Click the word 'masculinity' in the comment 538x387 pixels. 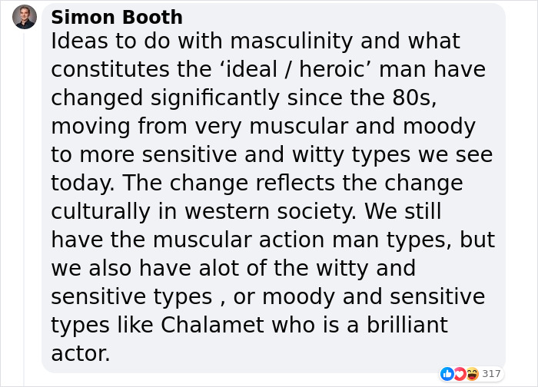pos(291,41)
